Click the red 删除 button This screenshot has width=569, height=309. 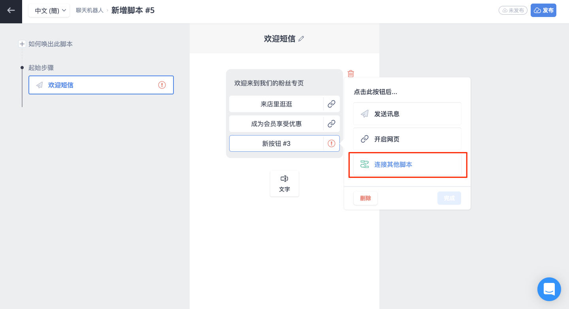pos(366,198)
